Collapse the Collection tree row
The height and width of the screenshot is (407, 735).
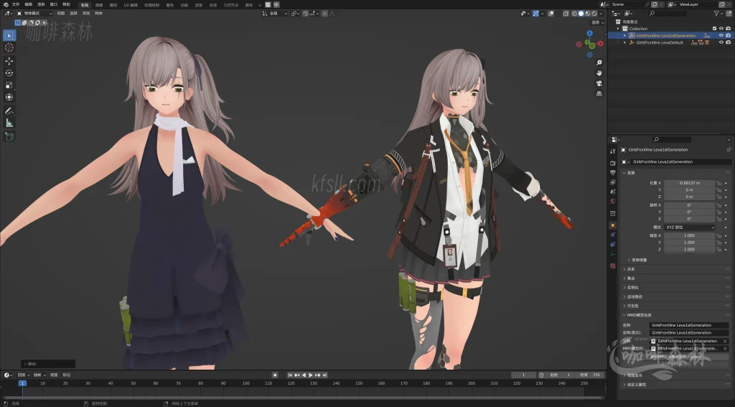pyautogui.click(x=618, y=29)
